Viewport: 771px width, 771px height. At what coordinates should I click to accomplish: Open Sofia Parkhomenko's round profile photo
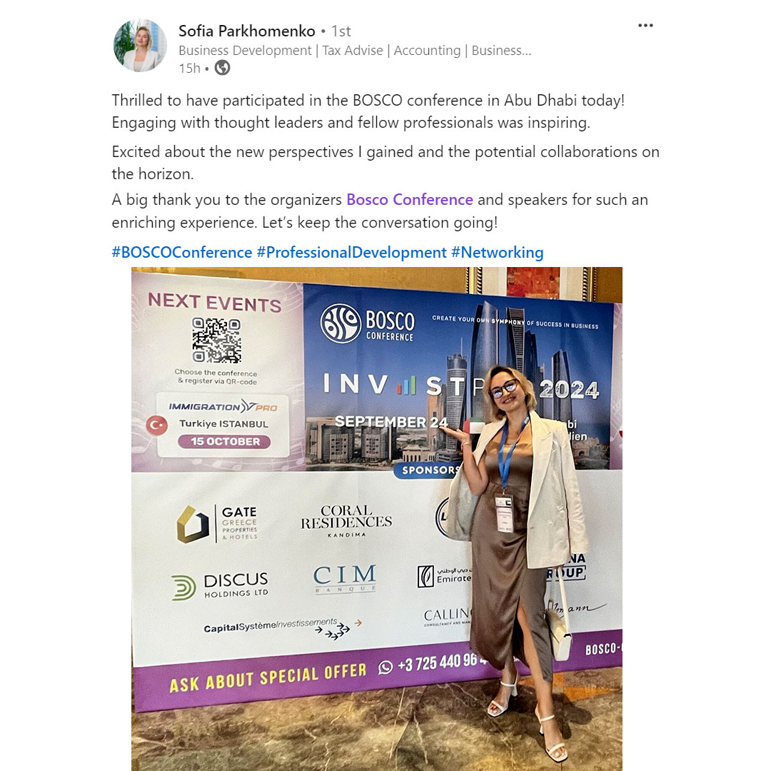140,46
